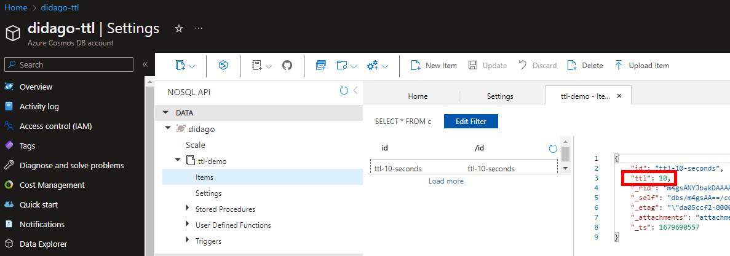
Task: Open the New Container dropdown arrow
Action: [x=192, y=66]
